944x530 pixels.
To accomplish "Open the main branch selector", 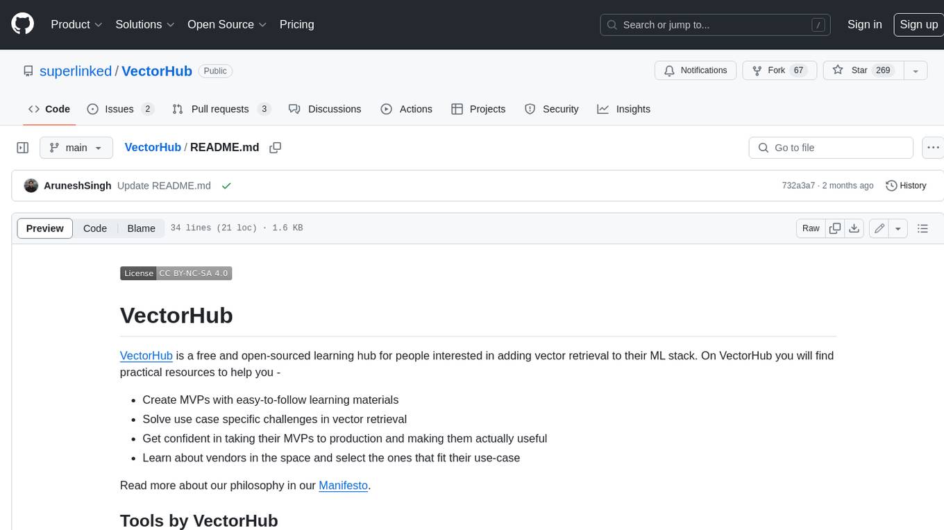I will [76, 148].
